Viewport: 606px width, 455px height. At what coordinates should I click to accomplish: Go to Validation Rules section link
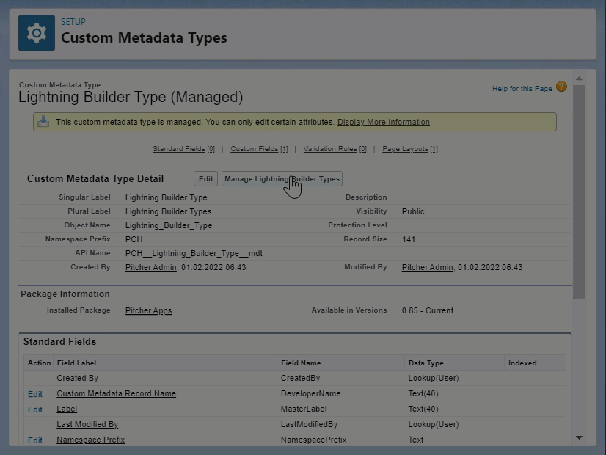(335, 149)
